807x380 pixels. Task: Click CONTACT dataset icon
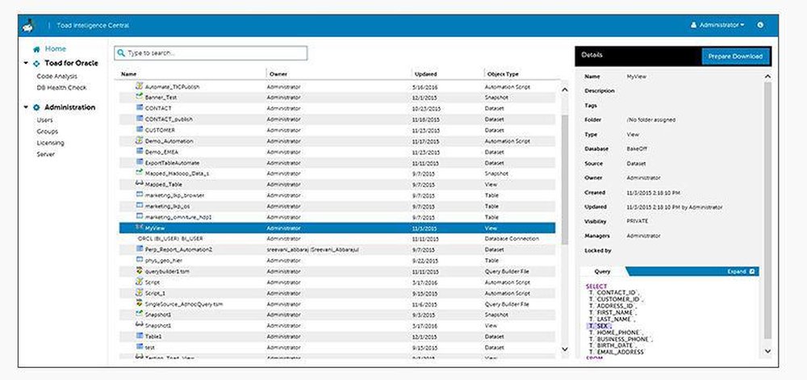[139, 108]
